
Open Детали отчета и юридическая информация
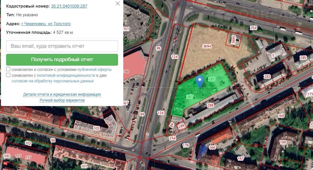[62, 94]
